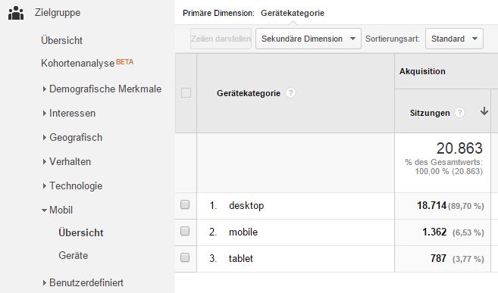Tick the tablet row checkbox

coord(185,257)
